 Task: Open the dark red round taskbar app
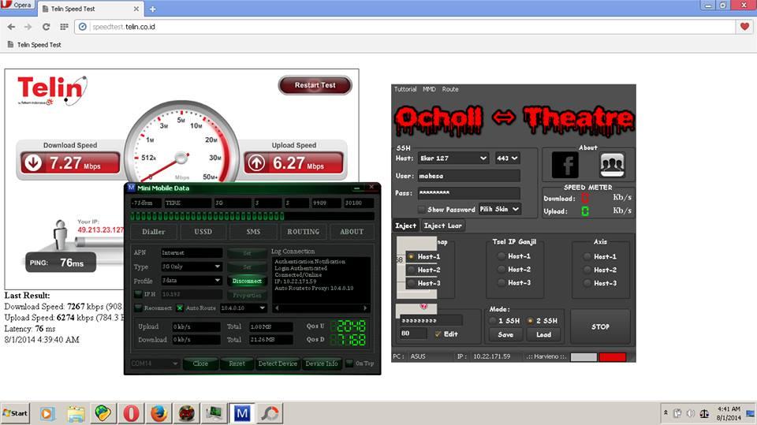coord(186,413)
